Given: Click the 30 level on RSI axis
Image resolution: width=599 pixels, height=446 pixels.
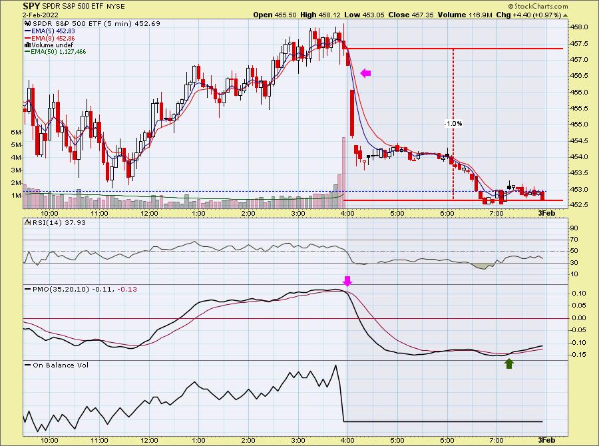Looking at the screenshot, I should pos(574,262).
